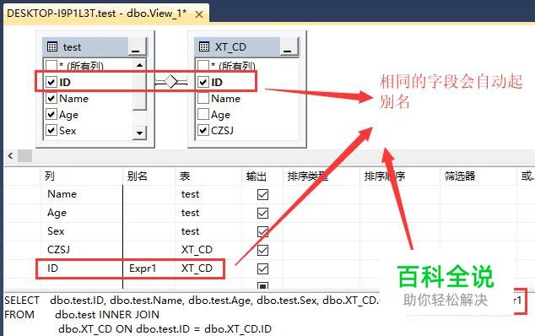Click the XT_CD table grid icon
Screen dimensions: 535x336
(204, 46)
